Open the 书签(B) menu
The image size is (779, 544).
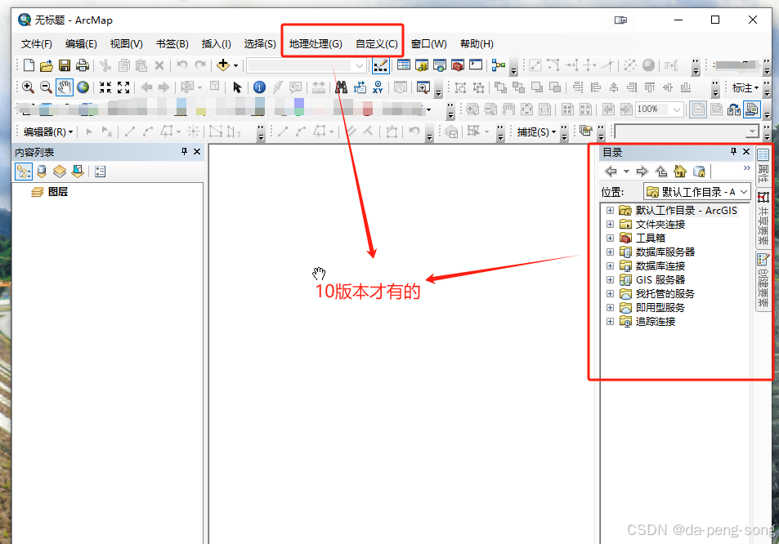pyautogui.click(x=172, y=43)
